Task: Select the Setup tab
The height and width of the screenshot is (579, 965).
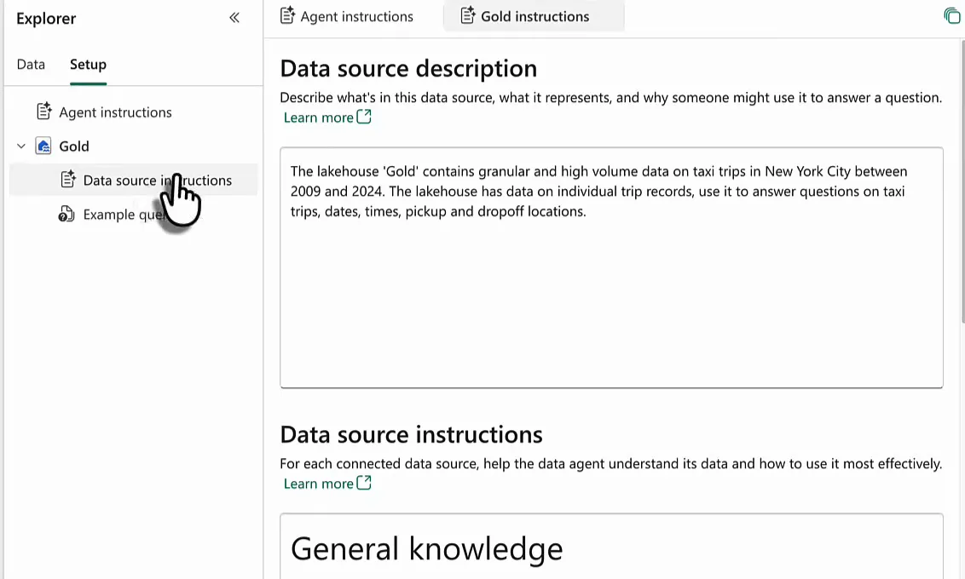Action: tap(88, 65)
